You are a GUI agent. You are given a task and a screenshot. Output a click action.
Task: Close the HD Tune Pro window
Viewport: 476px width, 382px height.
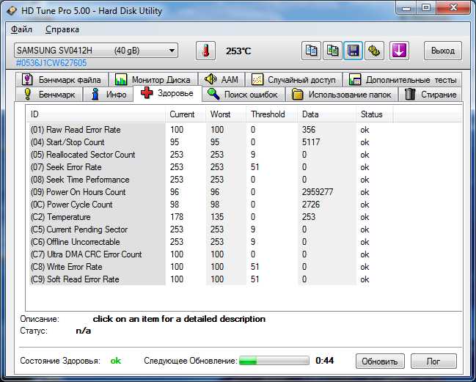pyautogui.click(x=453, y=8)
